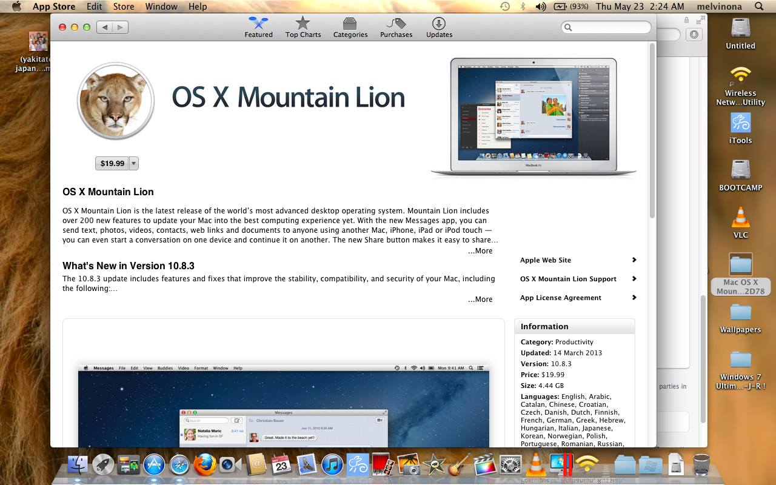The height and width of the screenshot is (485, 776).
Task: Open the dropdown arrow beside the $19.99 button
Action: coord(134,163)
